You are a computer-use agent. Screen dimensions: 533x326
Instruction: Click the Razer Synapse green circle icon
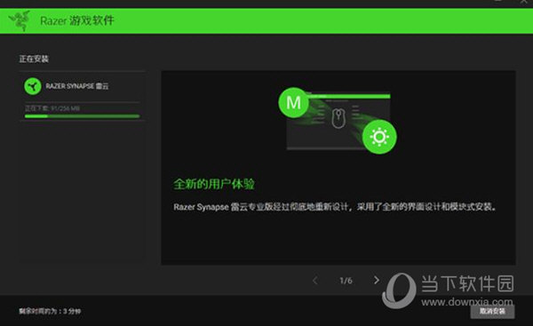click(x=33, y=86)
